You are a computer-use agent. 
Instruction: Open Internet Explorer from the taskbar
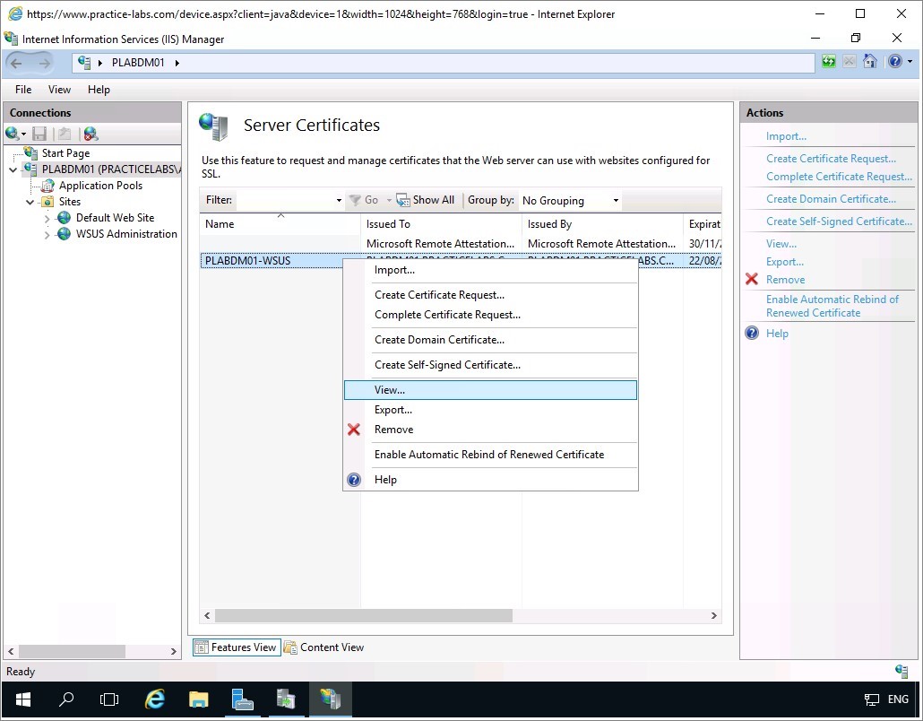point(155,699)
